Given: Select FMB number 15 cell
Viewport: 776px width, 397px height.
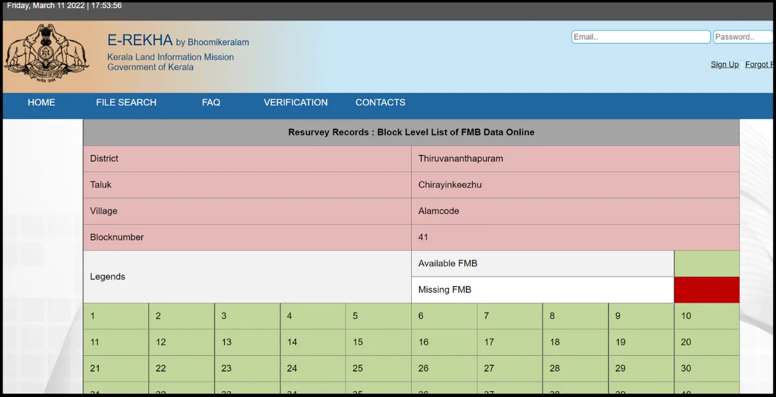Looking at the screenshot, I should click(378, 342).
